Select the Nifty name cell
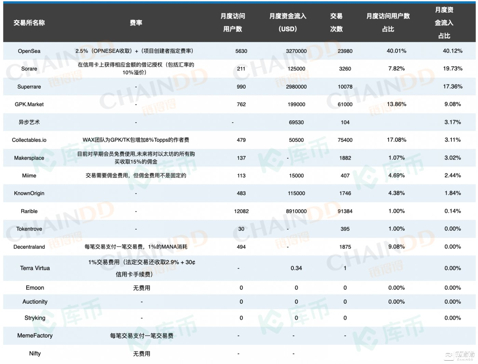Viewport: 478px width, 364px height. [x=35, y=353]
